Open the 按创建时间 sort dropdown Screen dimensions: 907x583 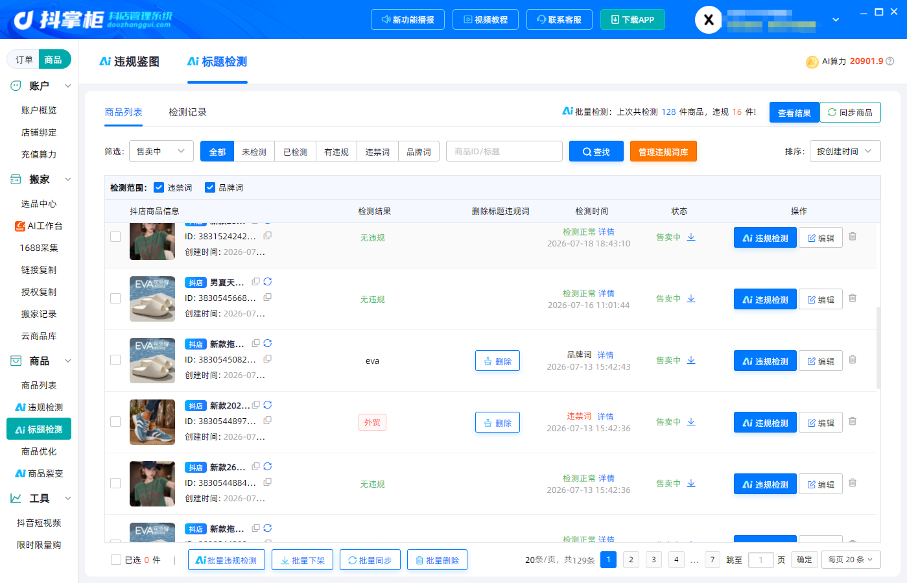click(845, 151)
